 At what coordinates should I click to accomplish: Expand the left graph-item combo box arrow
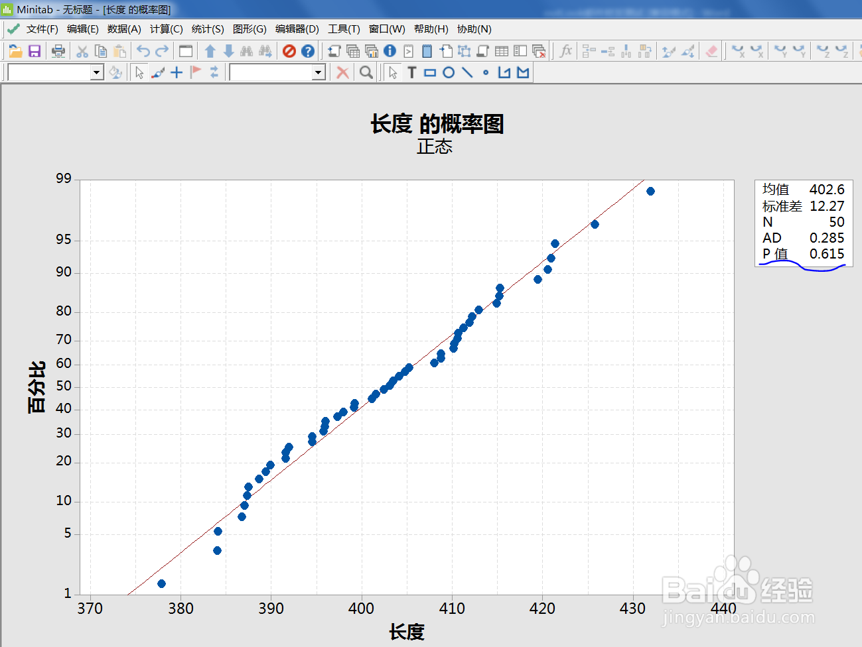97,72
